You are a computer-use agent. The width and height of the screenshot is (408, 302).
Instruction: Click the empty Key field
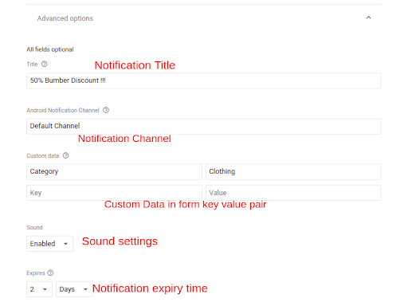[x=114, y=193]
